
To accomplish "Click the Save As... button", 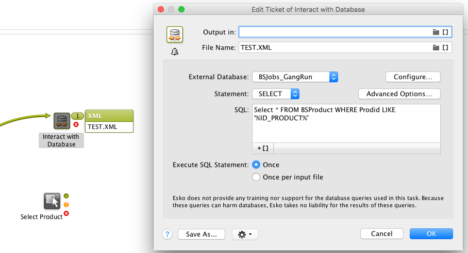I will point(202,234).
